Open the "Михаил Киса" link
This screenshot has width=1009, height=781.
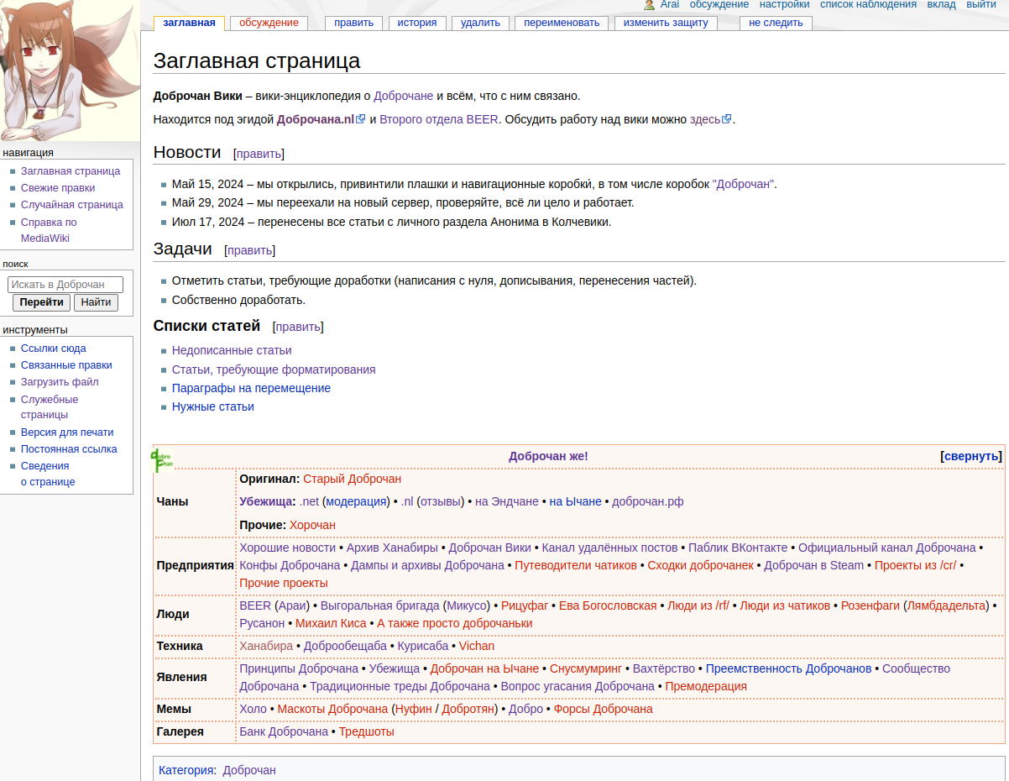tap(331, 623)
